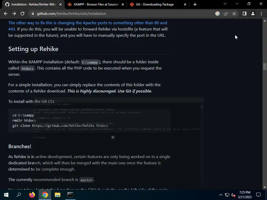
Task: Open the notification center icon
Action: (258, 195)
